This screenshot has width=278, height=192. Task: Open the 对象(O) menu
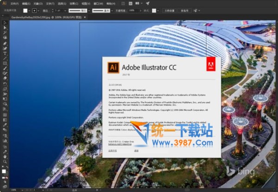click(38, 4)
